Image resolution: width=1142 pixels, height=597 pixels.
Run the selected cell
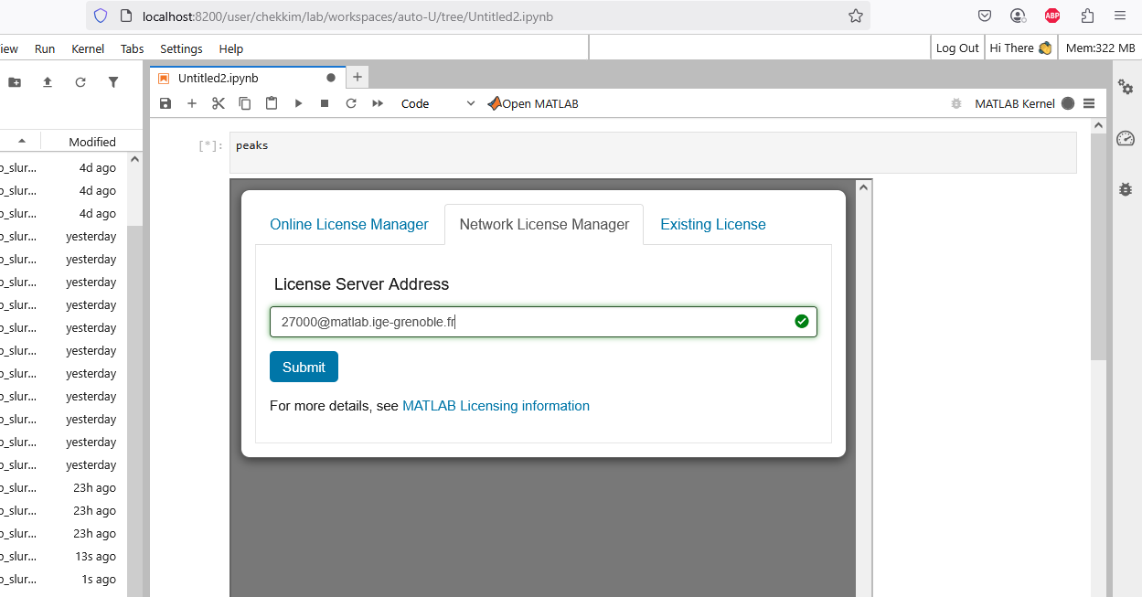tap(298, 103)
